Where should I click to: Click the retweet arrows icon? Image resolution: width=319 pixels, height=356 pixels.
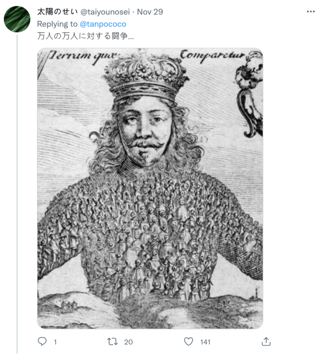click(113, 342)
